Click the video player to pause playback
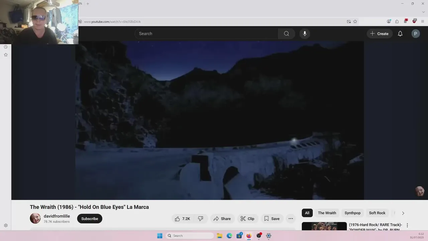 coord(219,120)
